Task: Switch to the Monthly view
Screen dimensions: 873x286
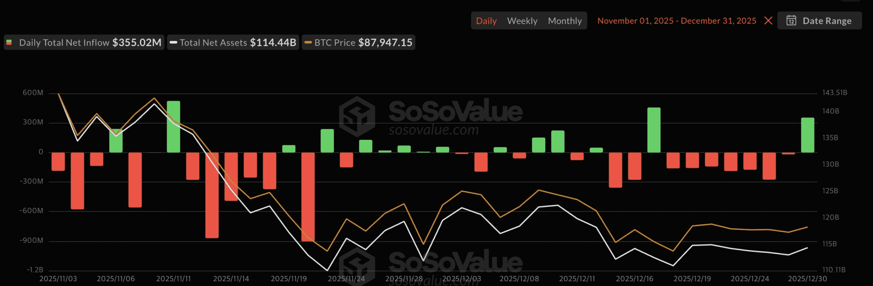Action: click(564, 20)
